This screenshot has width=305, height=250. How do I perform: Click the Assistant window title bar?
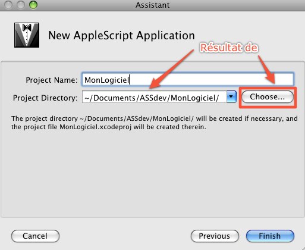[153, 5]
